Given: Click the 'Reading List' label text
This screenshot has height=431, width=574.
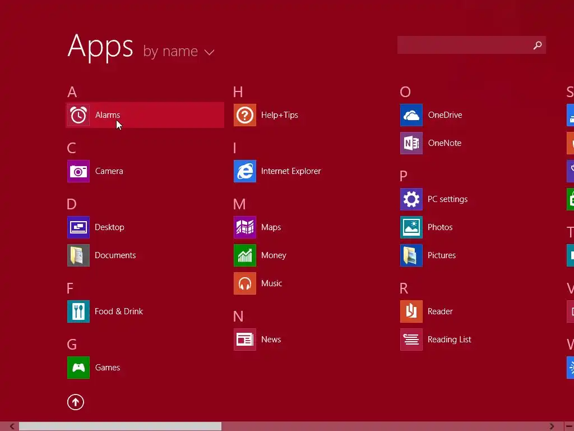Looking at the screenshot, I should pos(450,340).
